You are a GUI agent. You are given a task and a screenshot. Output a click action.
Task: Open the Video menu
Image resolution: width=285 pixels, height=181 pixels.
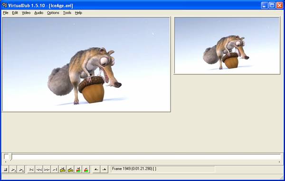tap(26, 13)
